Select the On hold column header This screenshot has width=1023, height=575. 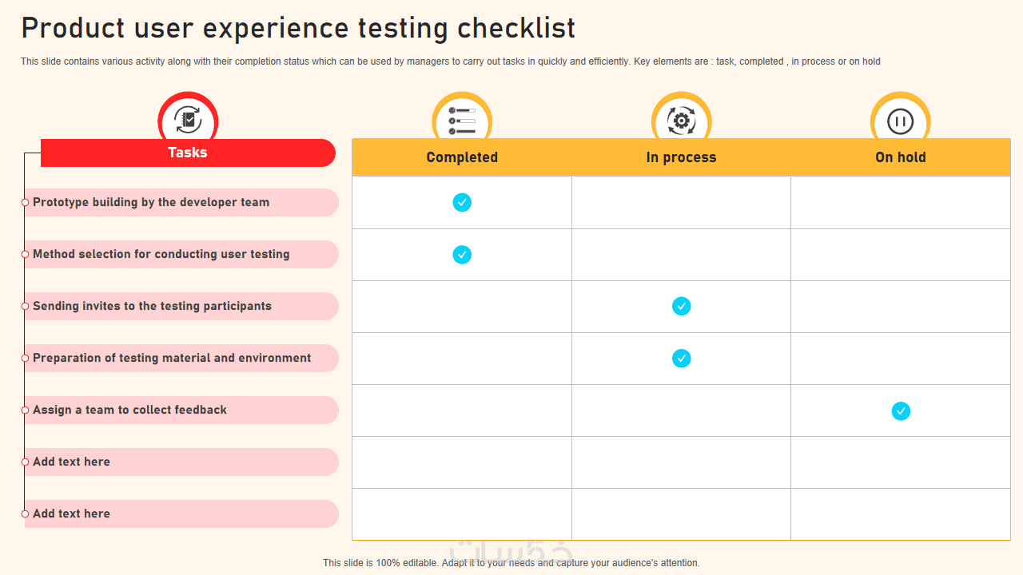tap(900, 157)
